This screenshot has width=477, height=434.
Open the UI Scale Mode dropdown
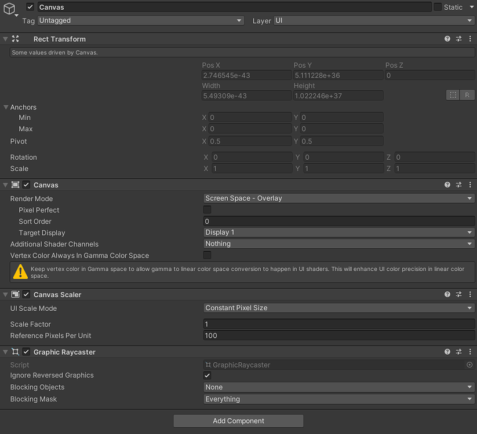338,308
